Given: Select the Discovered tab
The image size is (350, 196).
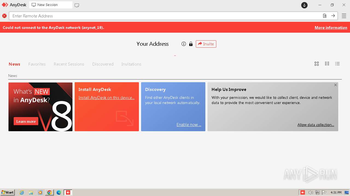Looking at the screenshot, I should click(x=103, y=64).
